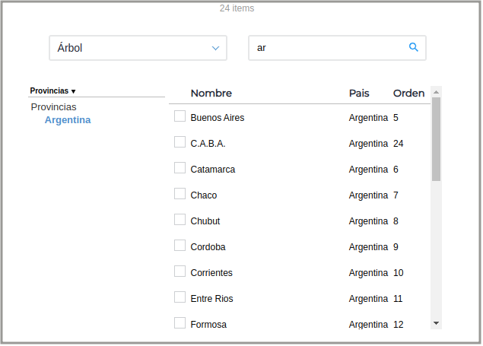Select the Provincias tree root node
The image size is (483, 346).
click(53, 107)
